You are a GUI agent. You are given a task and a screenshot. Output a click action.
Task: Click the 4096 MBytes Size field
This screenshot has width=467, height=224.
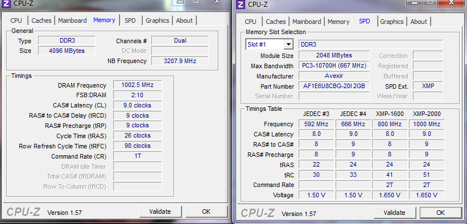tap(67, 51)
